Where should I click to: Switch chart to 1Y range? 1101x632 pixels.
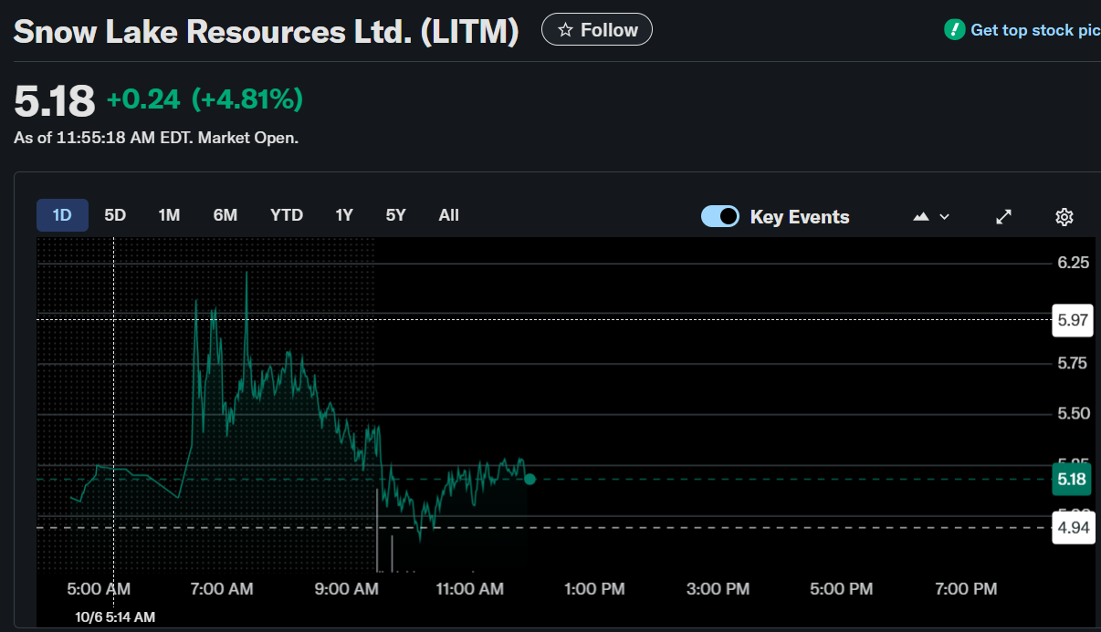(x=344, y=215)
